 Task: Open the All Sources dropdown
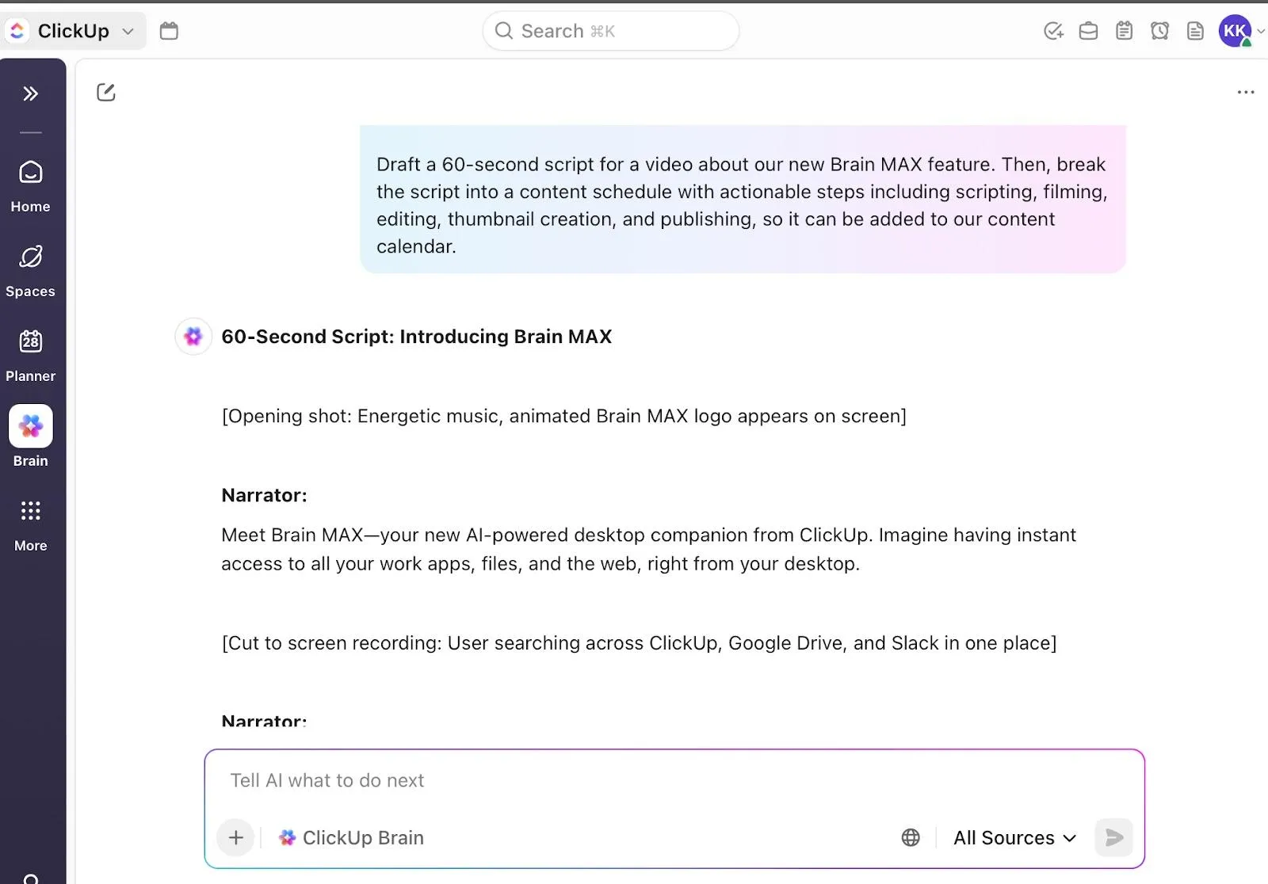pos(1014,837)
